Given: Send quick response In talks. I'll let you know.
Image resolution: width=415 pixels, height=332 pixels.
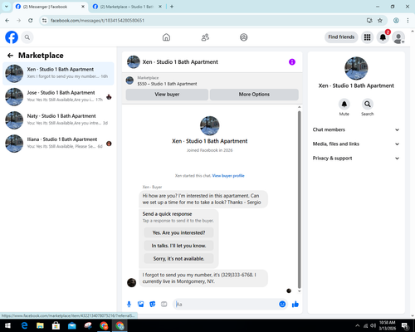Looking at the screenshot, I should click(178, 246).
